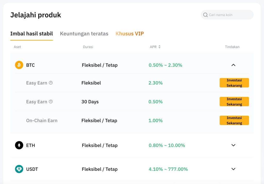Sort the table using the APR sort arrows

pos(159,47)
